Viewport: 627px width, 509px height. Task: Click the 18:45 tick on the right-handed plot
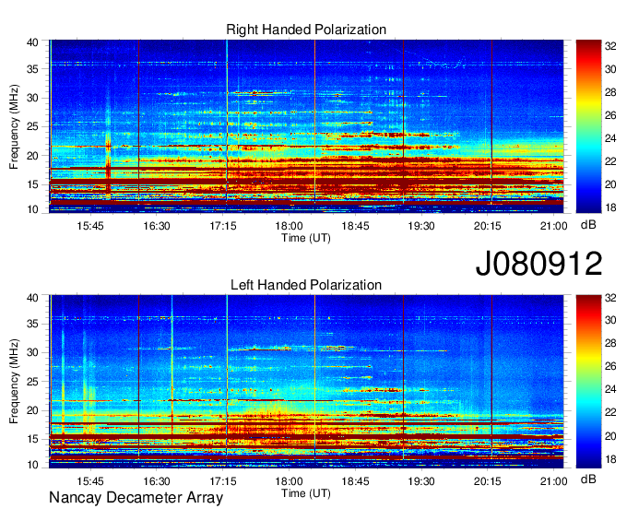(355, 226)
